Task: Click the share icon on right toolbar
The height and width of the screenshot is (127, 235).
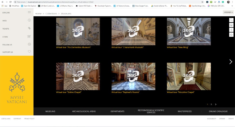Action: [x=231, y=30]
